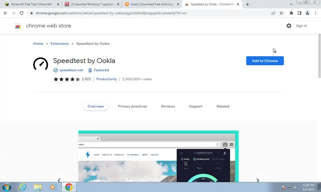
Task: Reload the current page
Action: pos(22,13)
